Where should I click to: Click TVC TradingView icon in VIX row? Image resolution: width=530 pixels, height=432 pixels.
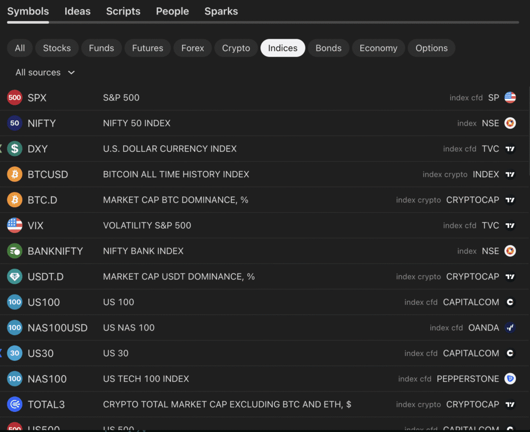(x=510, y=225)
